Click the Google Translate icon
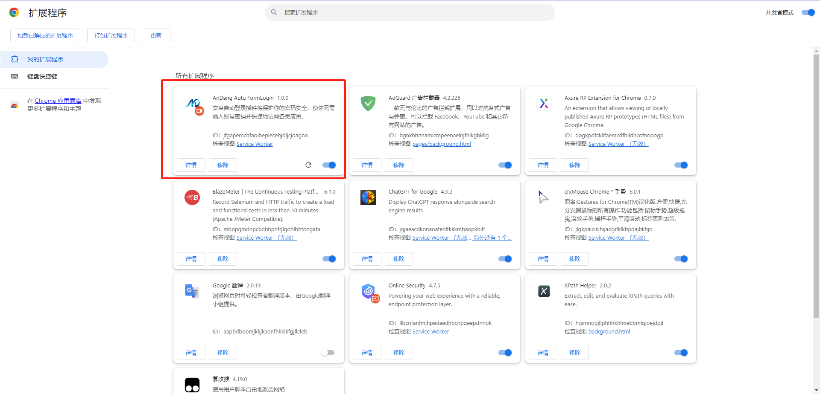This screenshot has width=820, height=394. [x=192, y=291]
